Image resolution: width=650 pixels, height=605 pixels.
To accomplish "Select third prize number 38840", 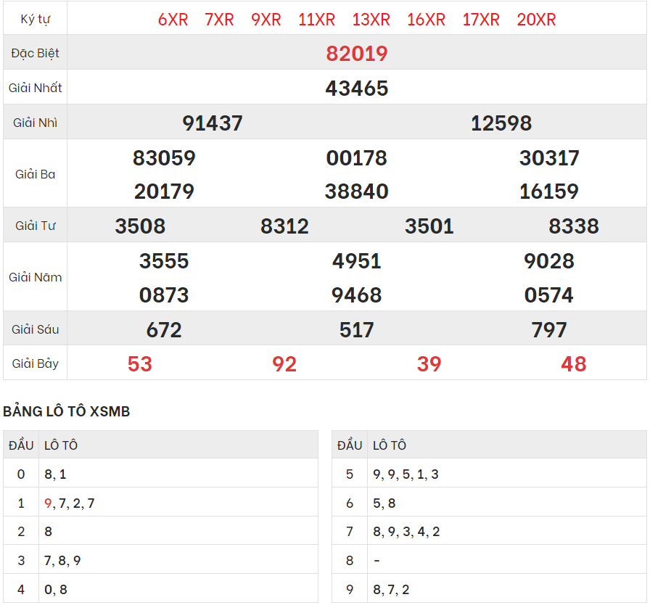I will click(357, 192).
